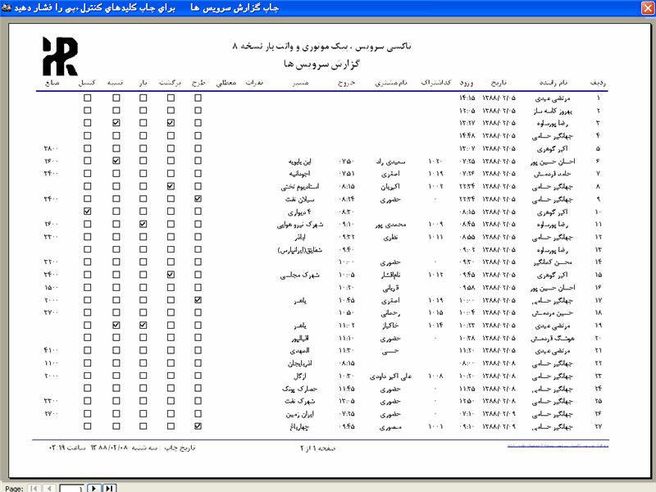Click customer محمدی پور in row ۱۱
Screen dimensions: 656x492
pos(391,225)
